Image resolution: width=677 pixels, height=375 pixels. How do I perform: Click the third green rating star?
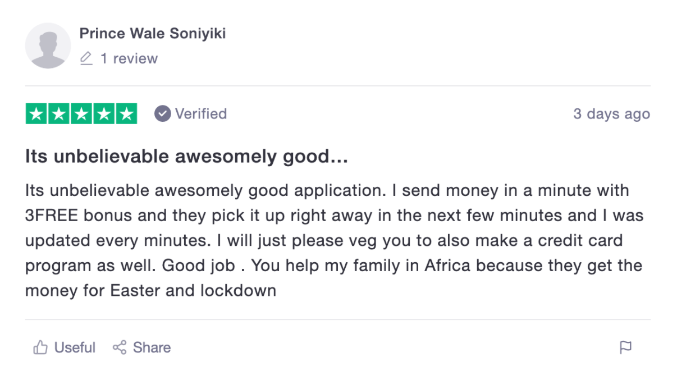click(81, 114)
